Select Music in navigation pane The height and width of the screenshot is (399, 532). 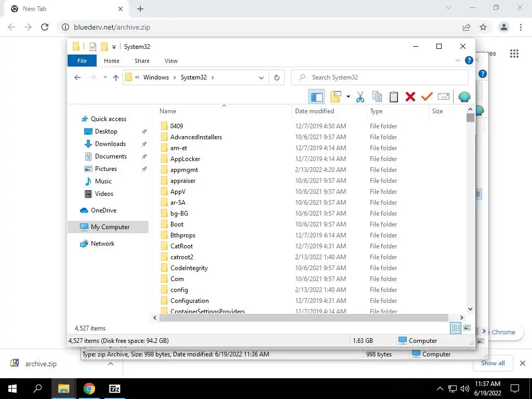[103, 181]
